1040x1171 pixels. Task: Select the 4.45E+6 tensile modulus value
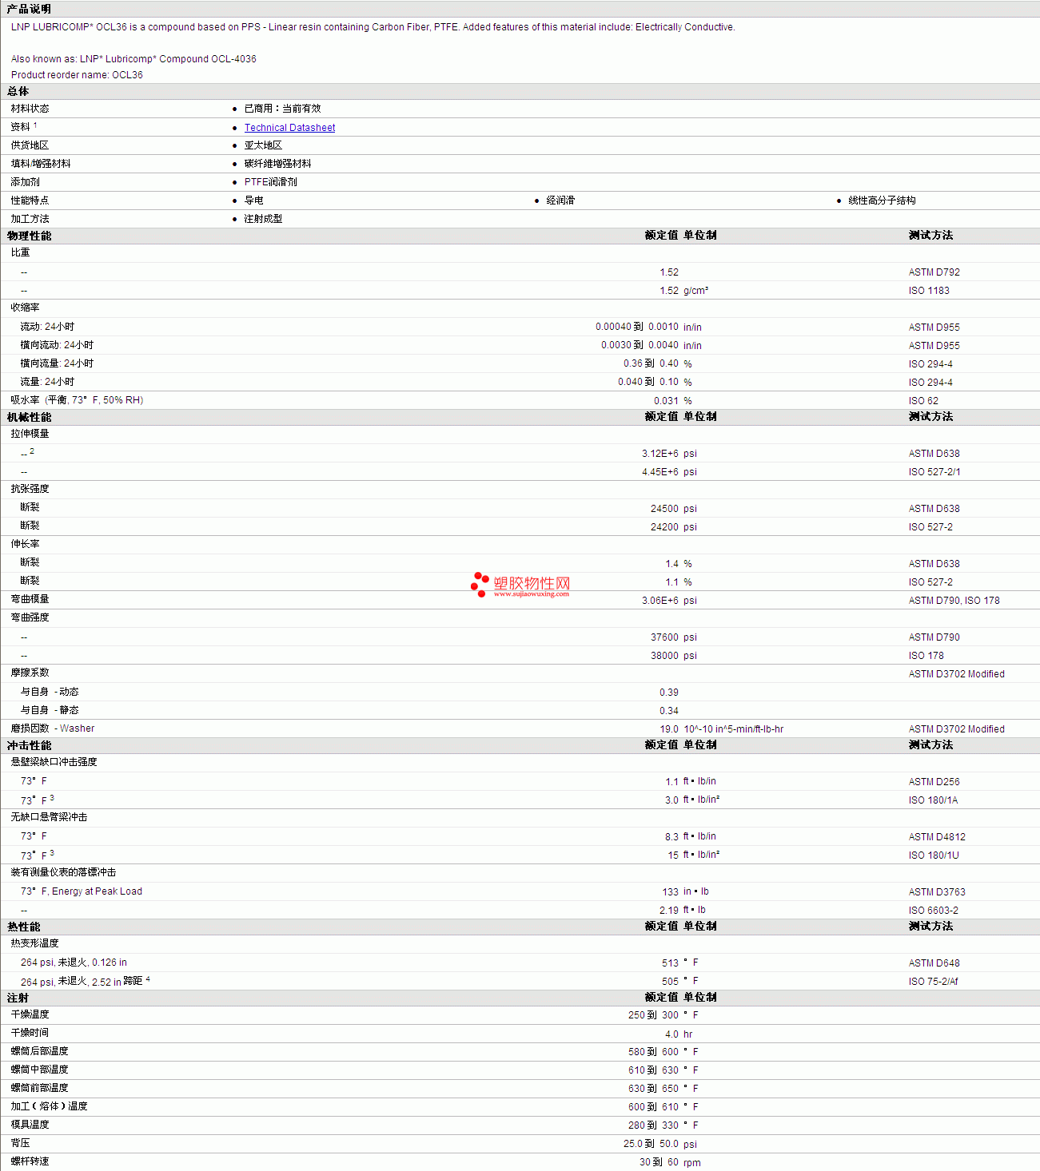coord(660,472)
